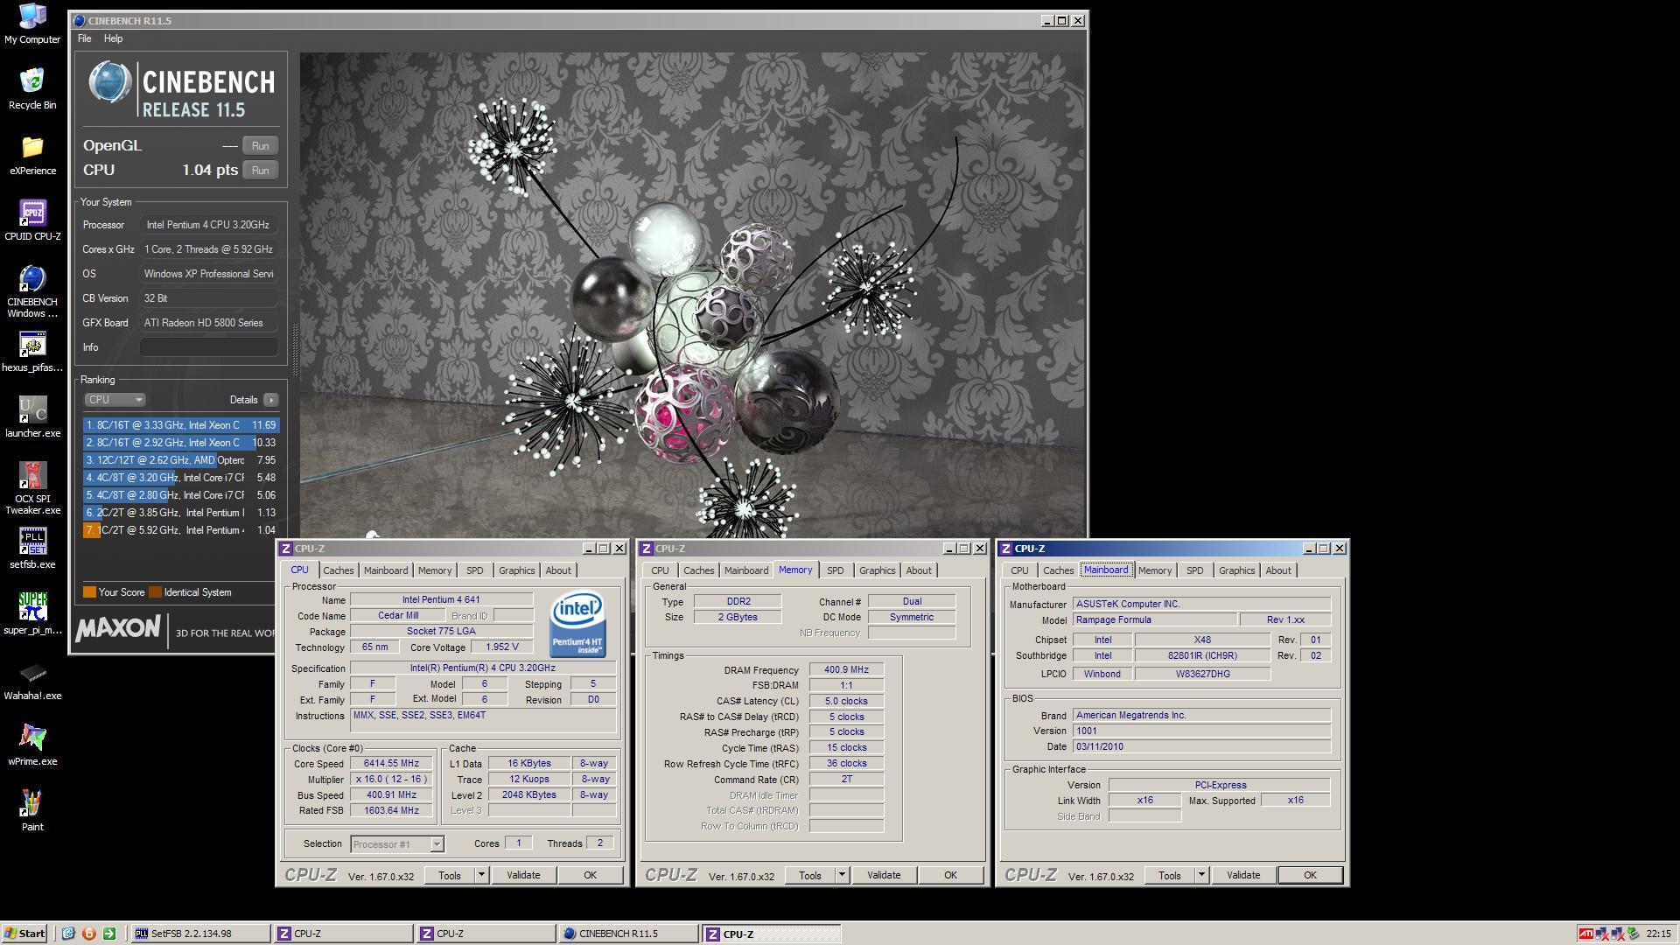Select OCX SPI Tweaker.exe icon
Screen dimensions: 1680x945
point(32,488)
